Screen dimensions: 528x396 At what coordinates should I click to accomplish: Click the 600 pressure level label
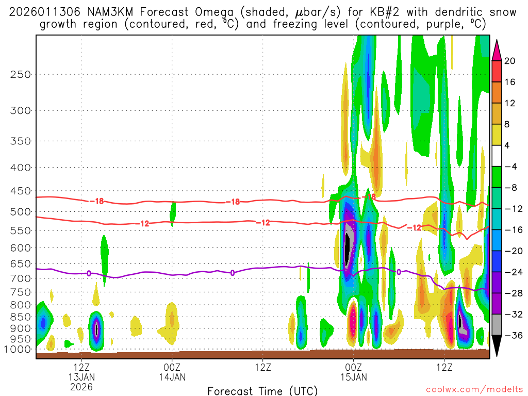tap(21, 248)
